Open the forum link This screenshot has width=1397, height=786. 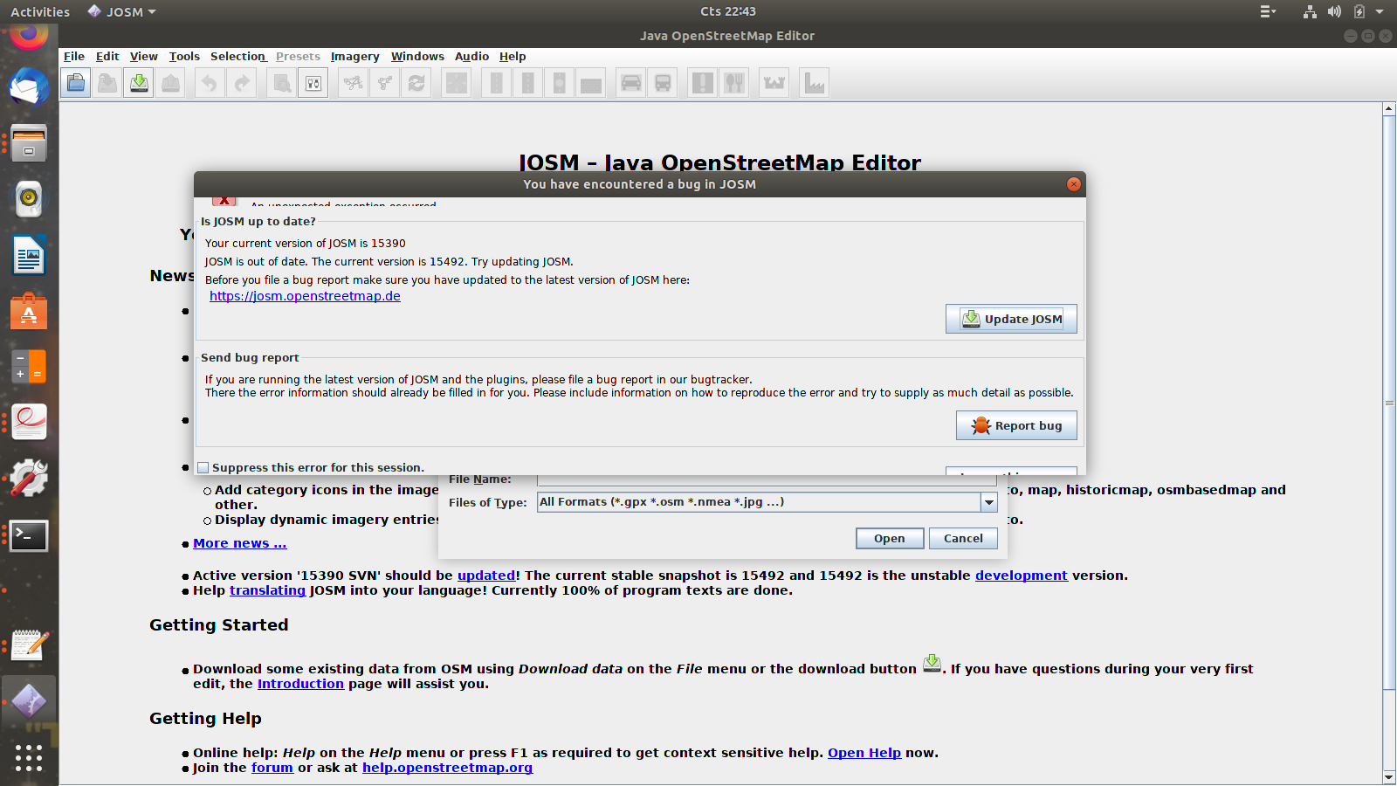tap(272, 768)
